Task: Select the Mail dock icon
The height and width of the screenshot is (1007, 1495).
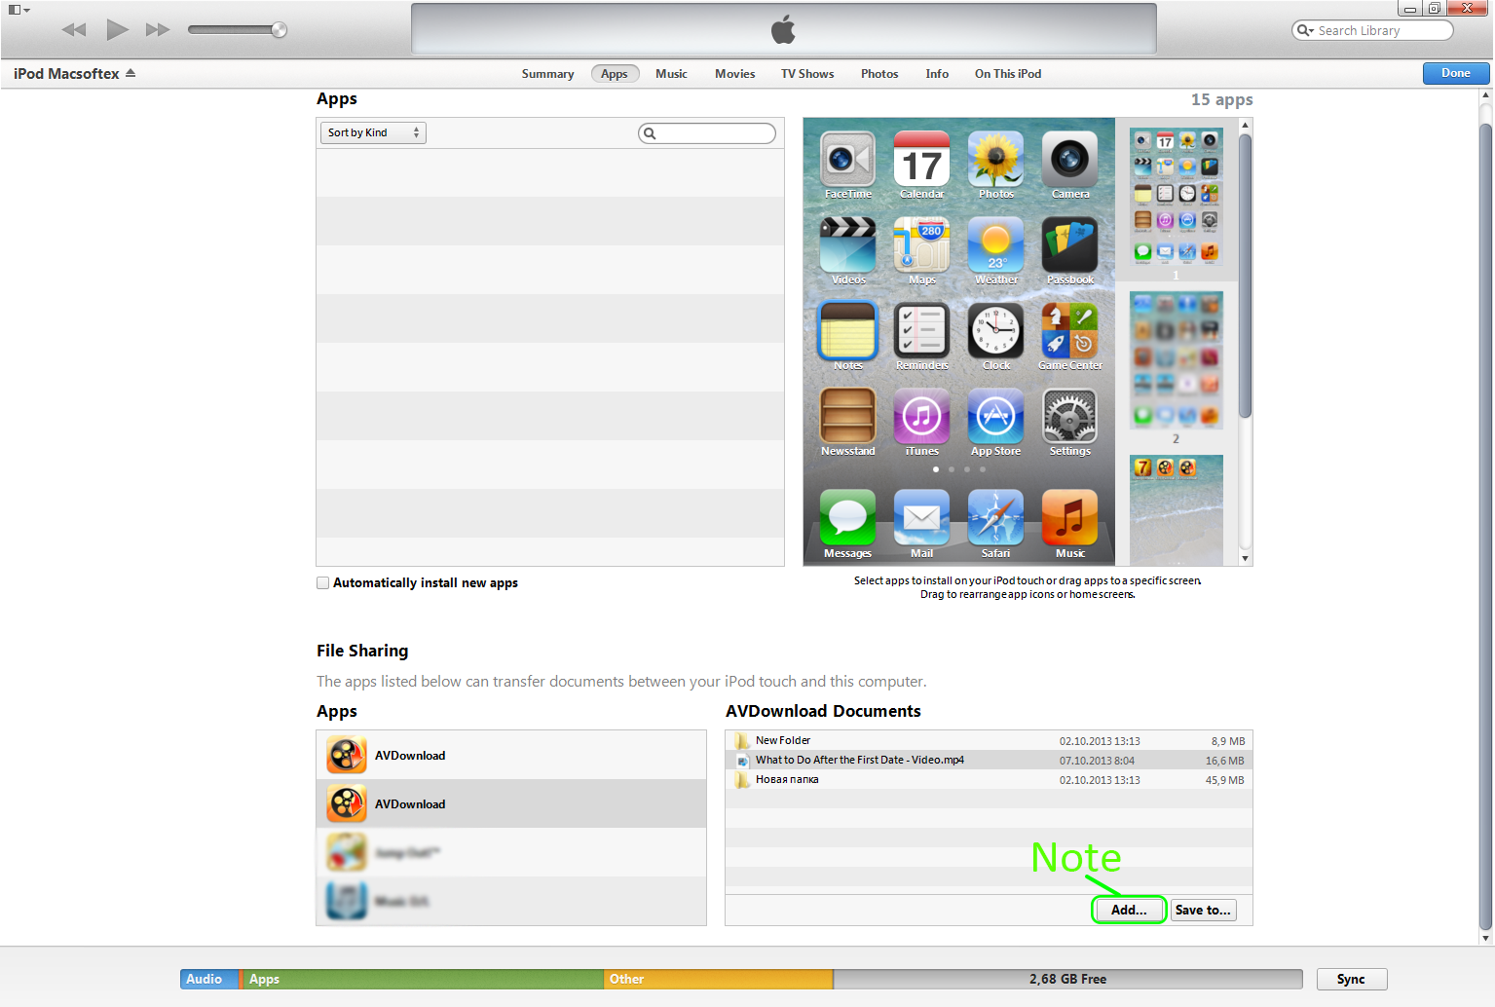Action: click(921, 517)
